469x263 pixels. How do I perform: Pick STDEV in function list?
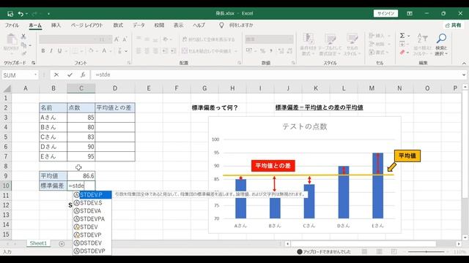(x=92, y=227)
